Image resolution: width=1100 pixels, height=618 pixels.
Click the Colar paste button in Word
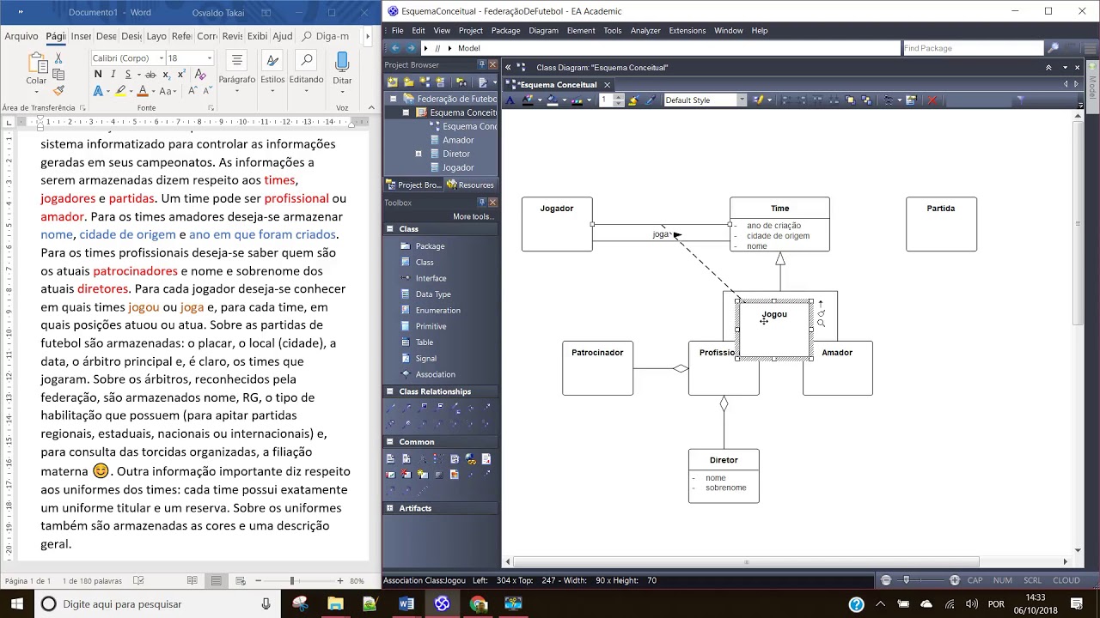click(36, 69)
